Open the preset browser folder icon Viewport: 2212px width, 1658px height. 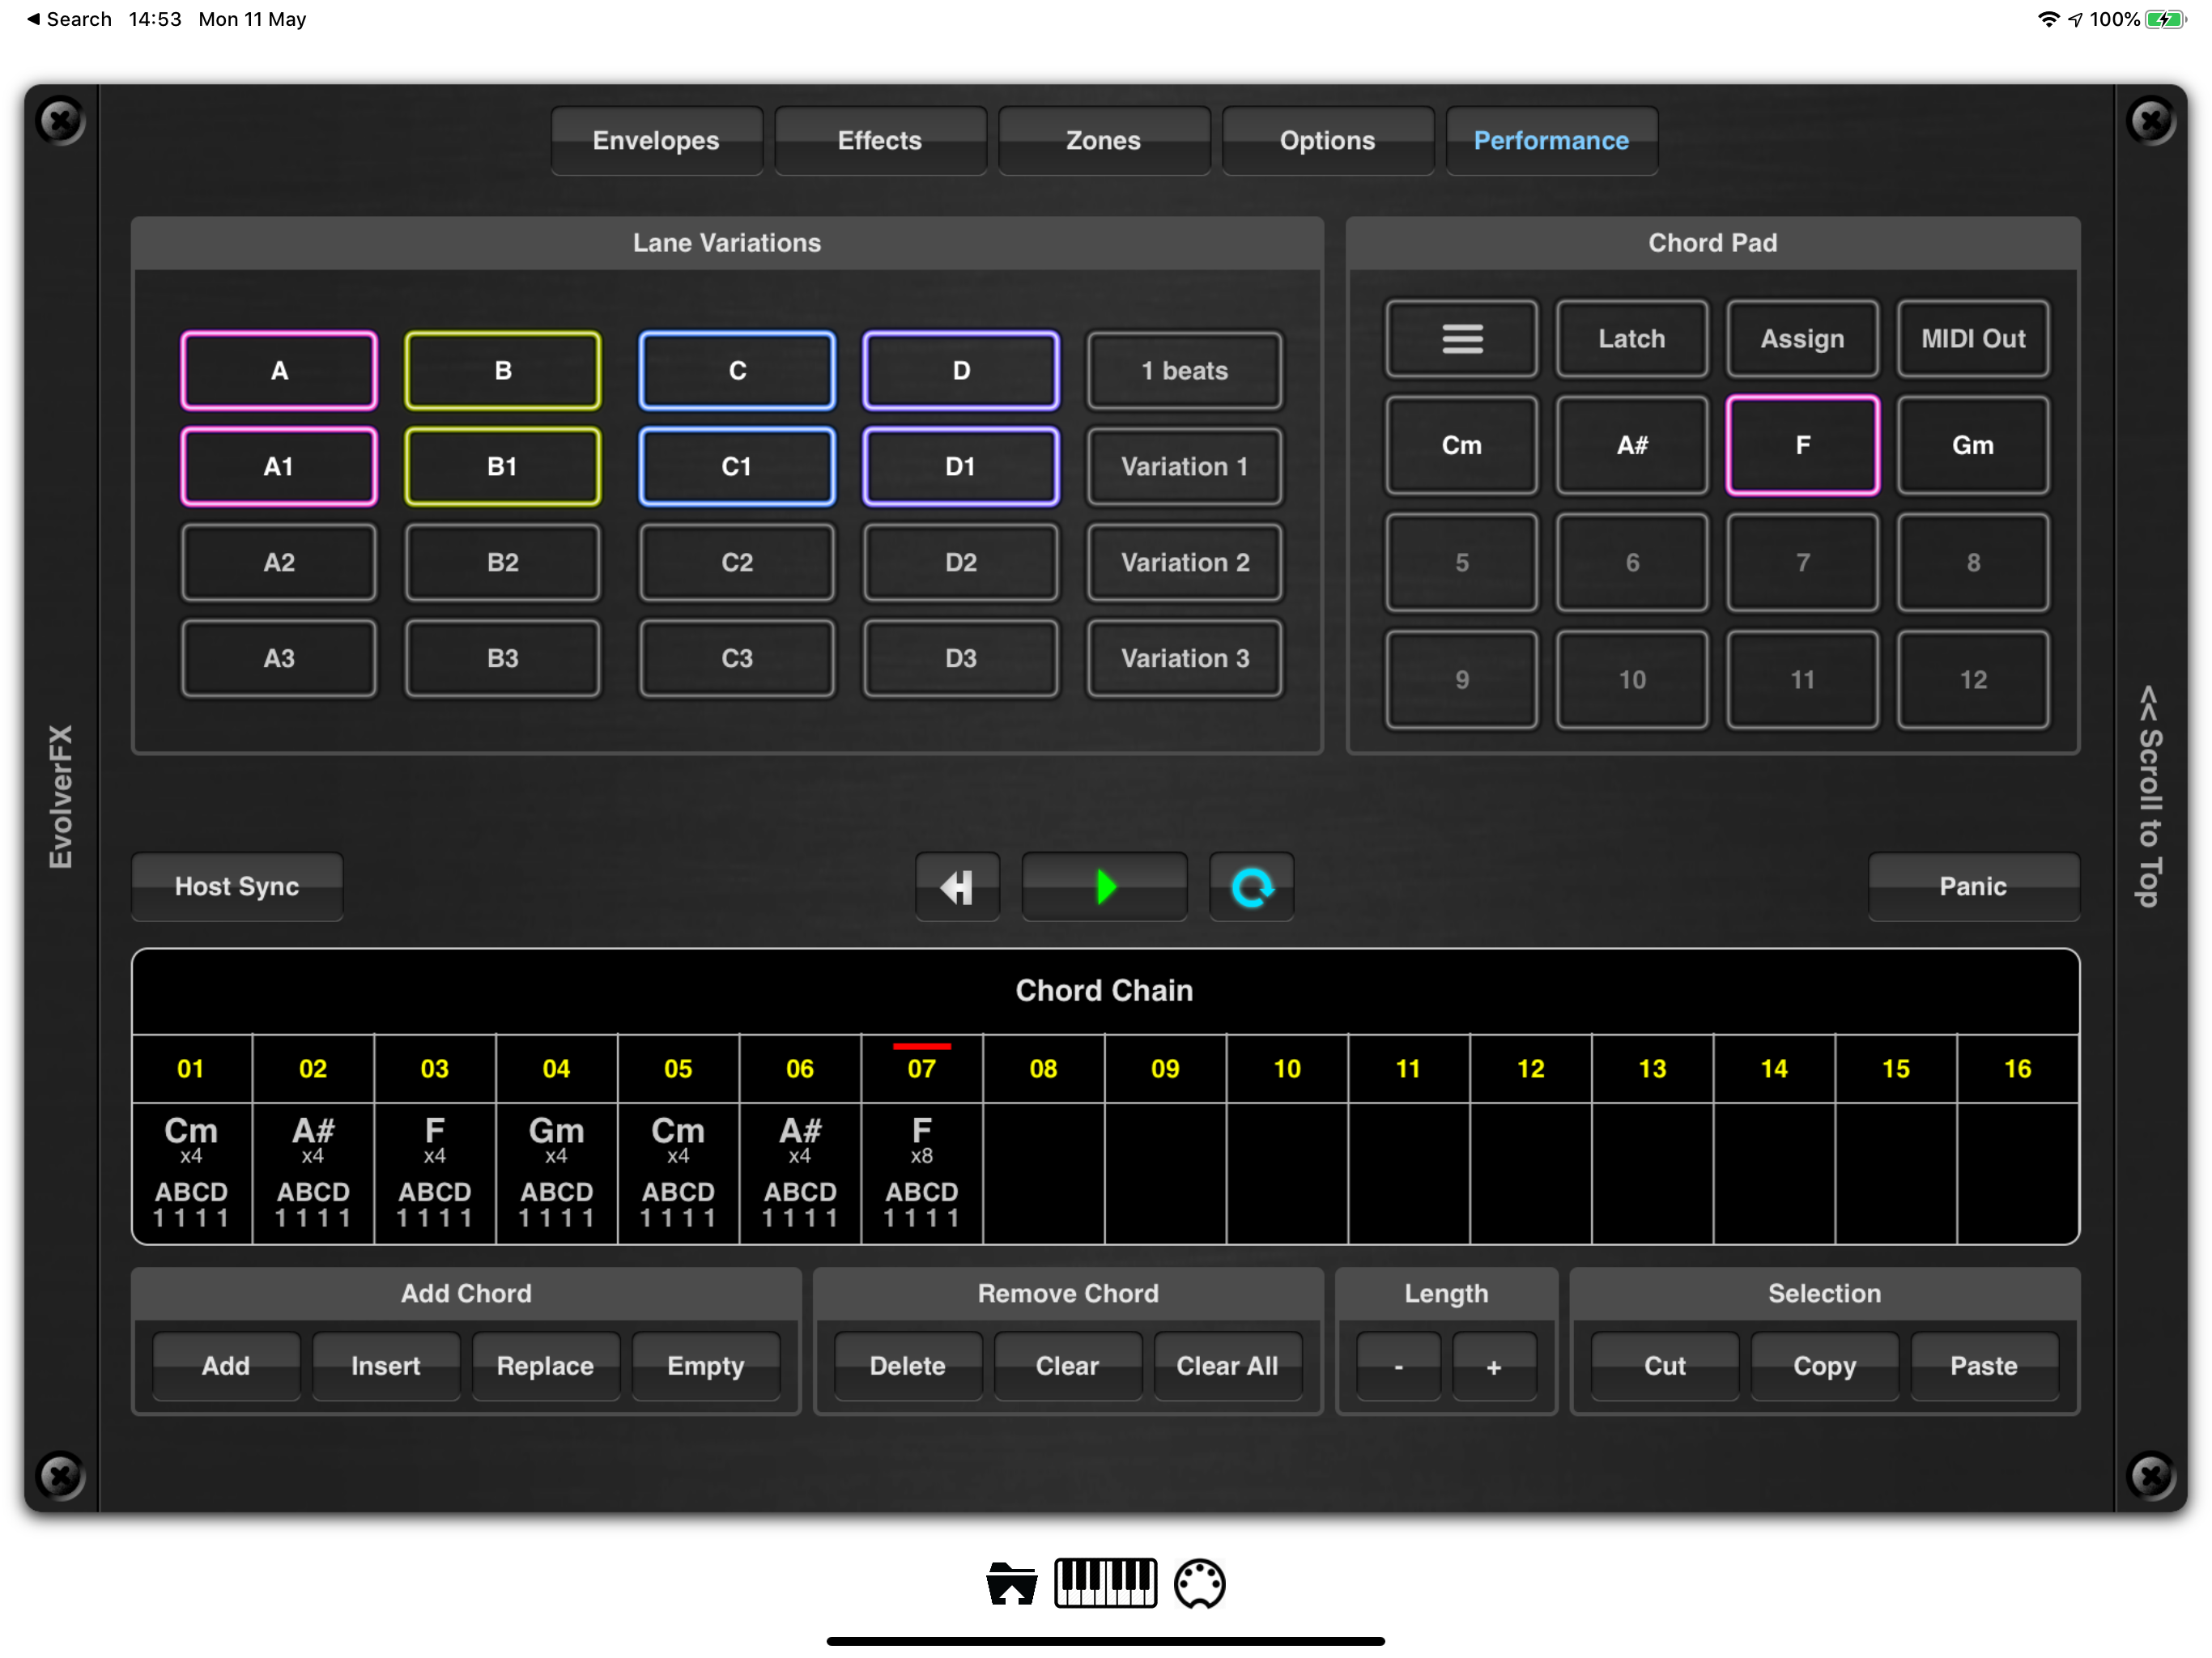(x=1011, y=1583)
